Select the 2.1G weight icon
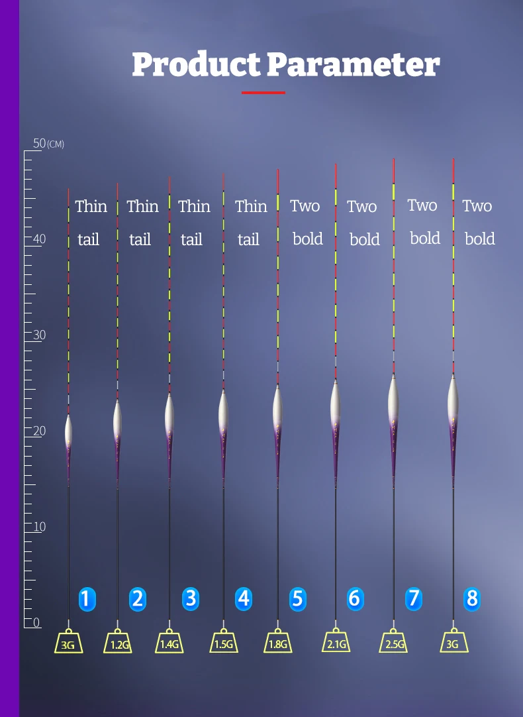523x717 pixels. tap(336, 640)
